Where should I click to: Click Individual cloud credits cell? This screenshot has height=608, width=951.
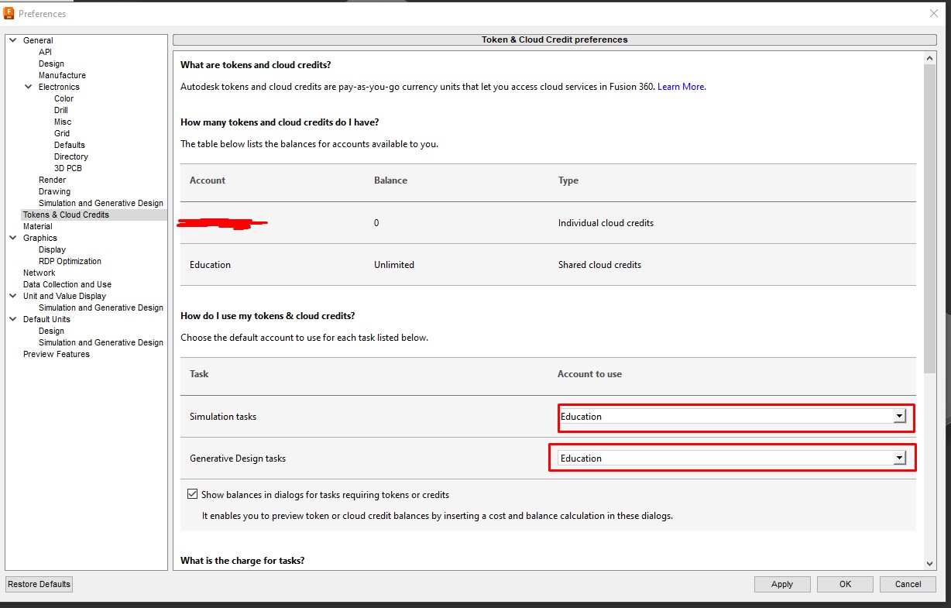tap(606, 223)
